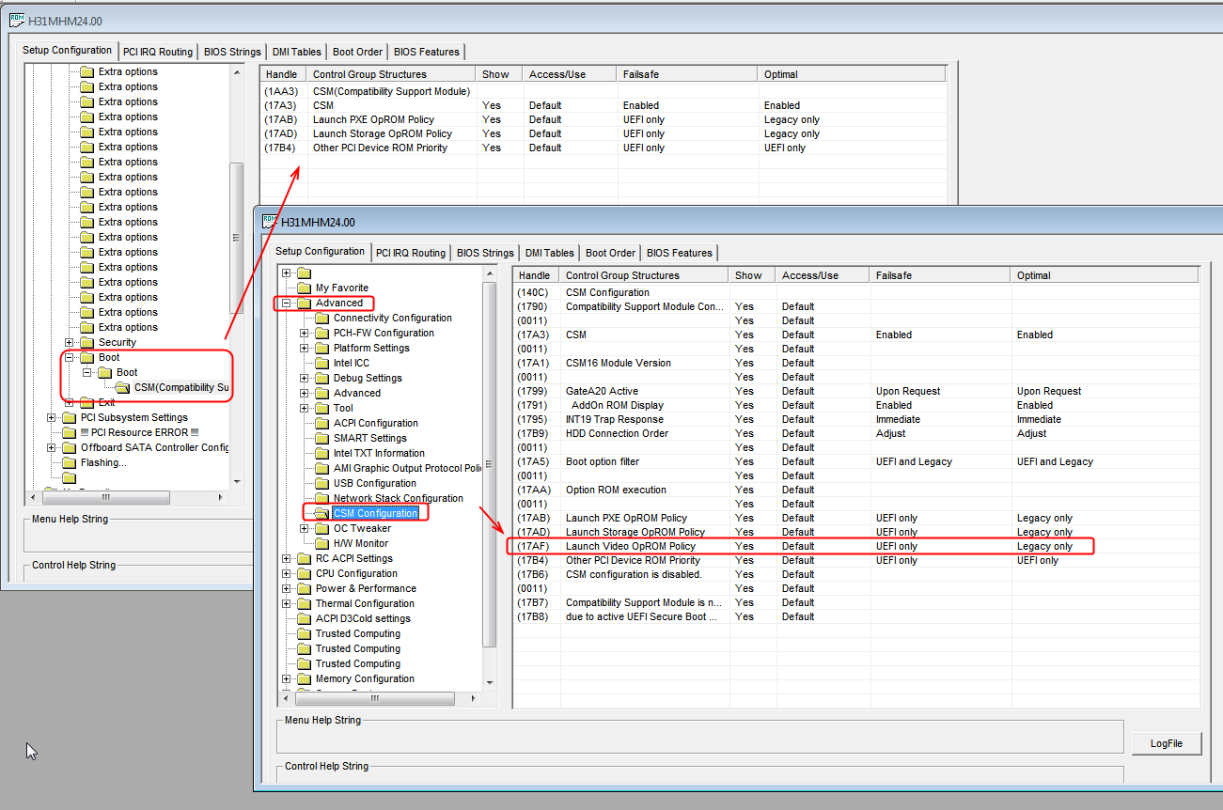
Task: Click the Power & Performance folder icon
Action: click(x=305, y=588)
